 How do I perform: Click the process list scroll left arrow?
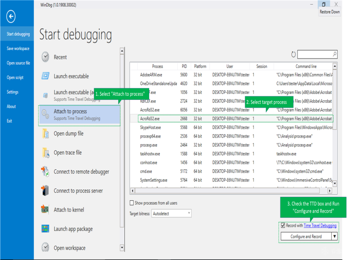pos(133,191)
